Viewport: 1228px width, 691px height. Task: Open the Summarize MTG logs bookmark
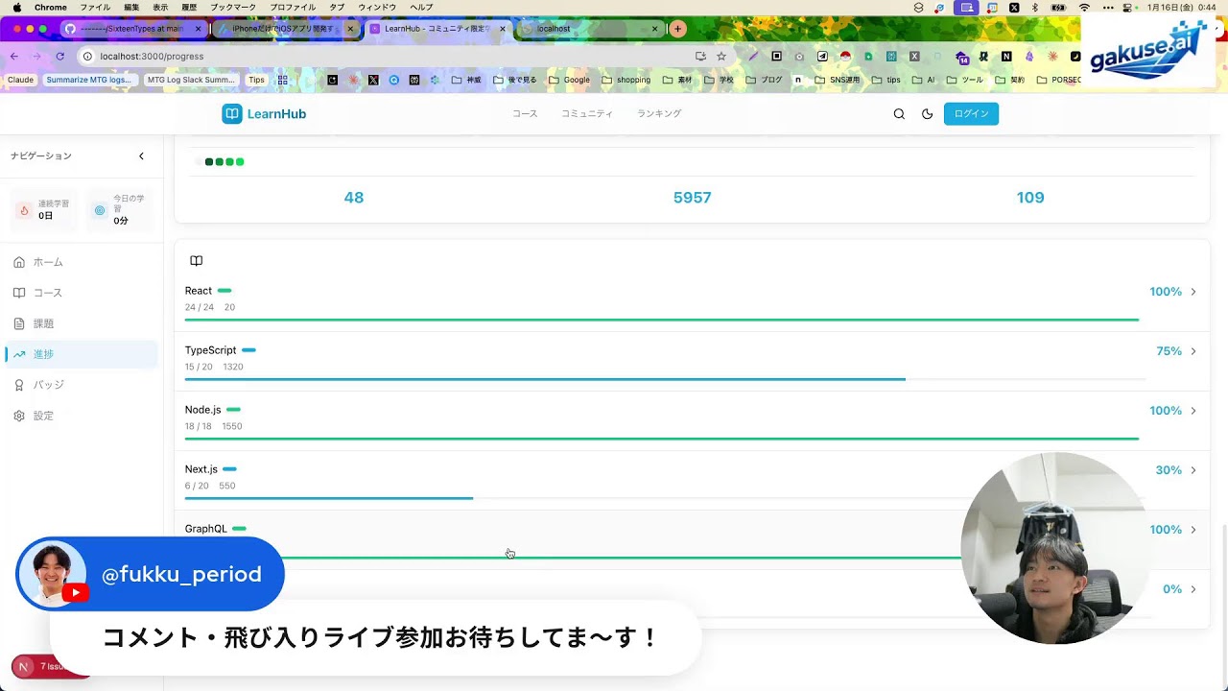coord(88,80)
